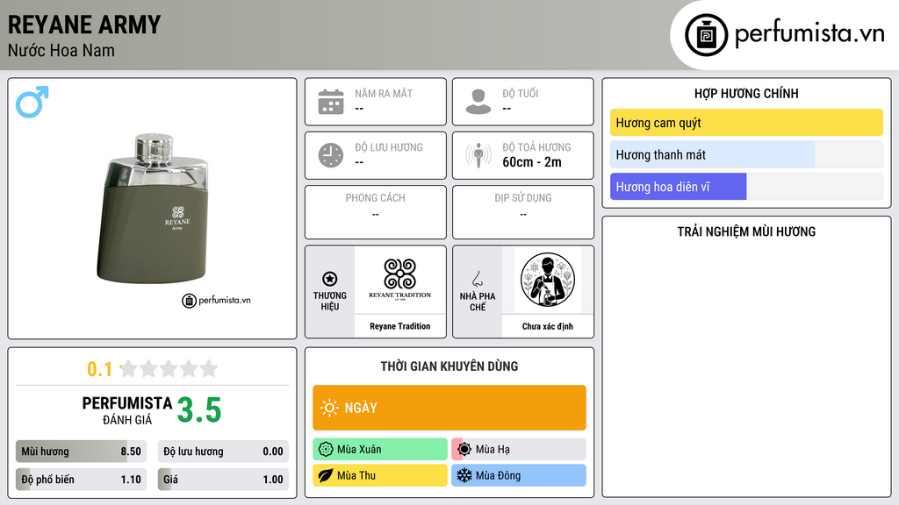Click the person silhouette icon for Độ tuổi
This screenshot has height=505, width=899.
[478, 102]
